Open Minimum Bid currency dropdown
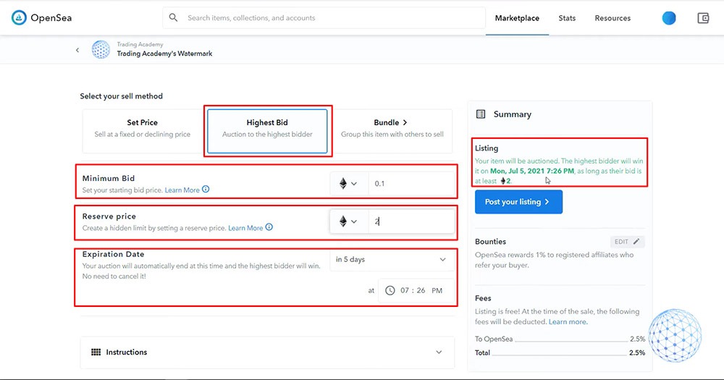The height and width of the screenshot is (380, 724). coord(348,184)
